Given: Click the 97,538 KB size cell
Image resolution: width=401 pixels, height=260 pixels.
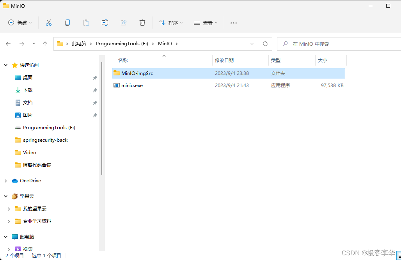Looking at the screenshot, I should coord(332,85).
